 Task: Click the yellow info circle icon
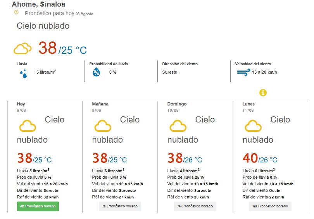[x=263, y=93]
